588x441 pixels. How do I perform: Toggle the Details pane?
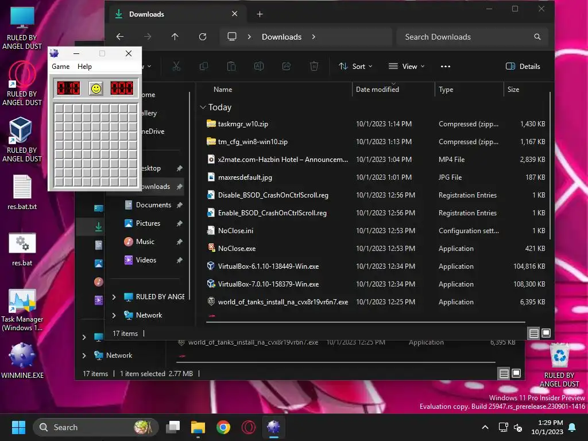click(x=523, y=67)
